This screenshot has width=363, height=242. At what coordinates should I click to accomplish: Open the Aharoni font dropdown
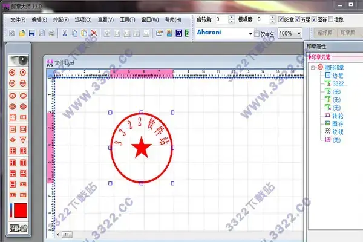[x=250, y=34]
